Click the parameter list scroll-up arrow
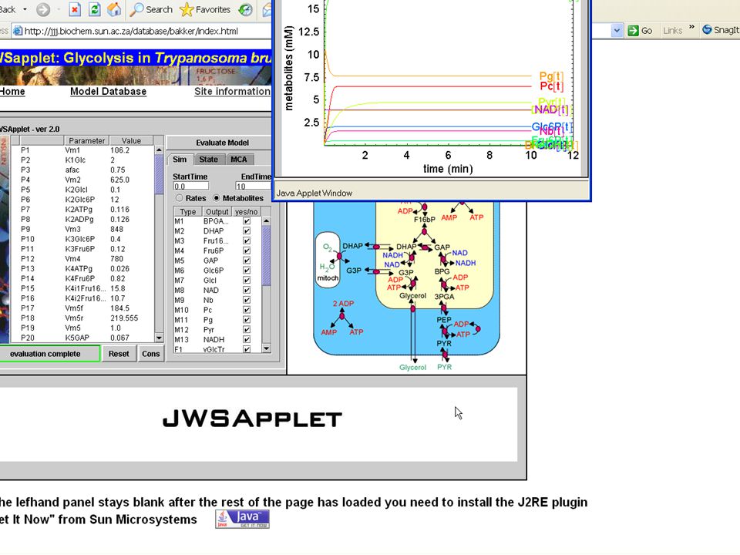 [x=159, y=150]
